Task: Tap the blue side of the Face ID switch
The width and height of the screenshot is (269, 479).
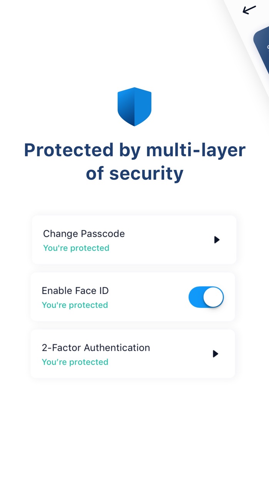Action: pyautogui.click(x=196, y=297)
